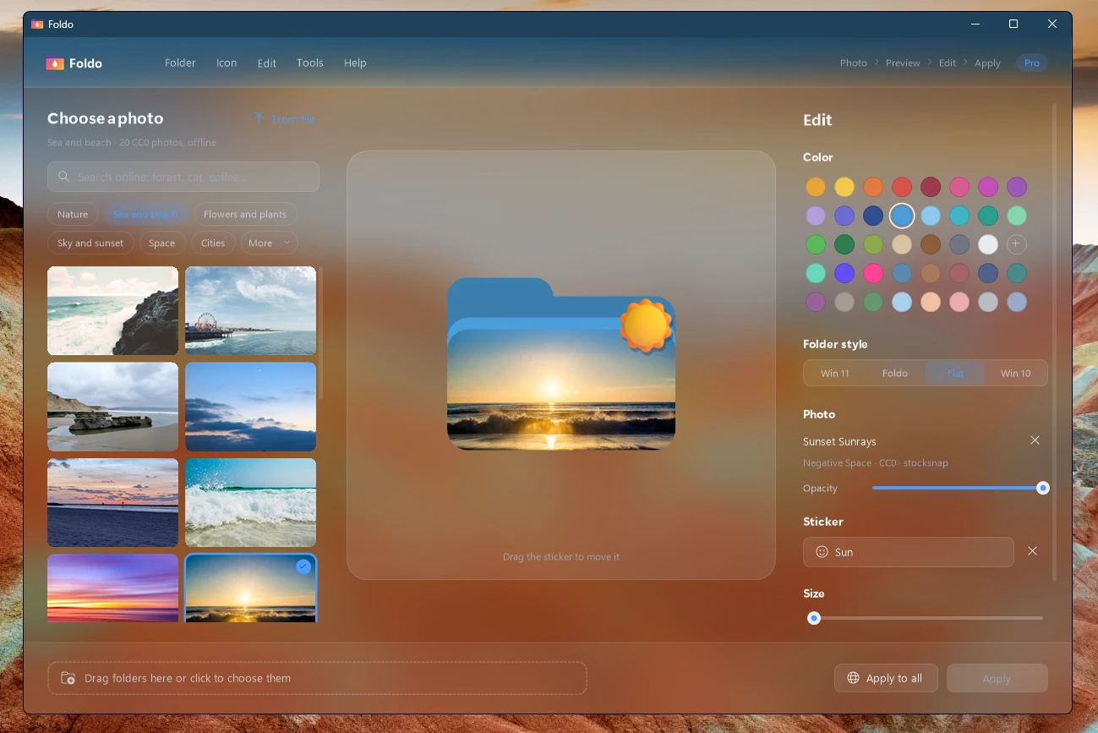Open the Sun sticker picker field
This screenshot has height=733, width=1098.
(908, 552)
